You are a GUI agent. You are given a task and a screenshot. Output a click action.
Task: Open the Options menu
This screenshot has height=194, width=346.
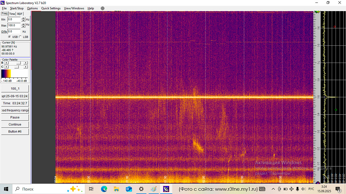32,8
